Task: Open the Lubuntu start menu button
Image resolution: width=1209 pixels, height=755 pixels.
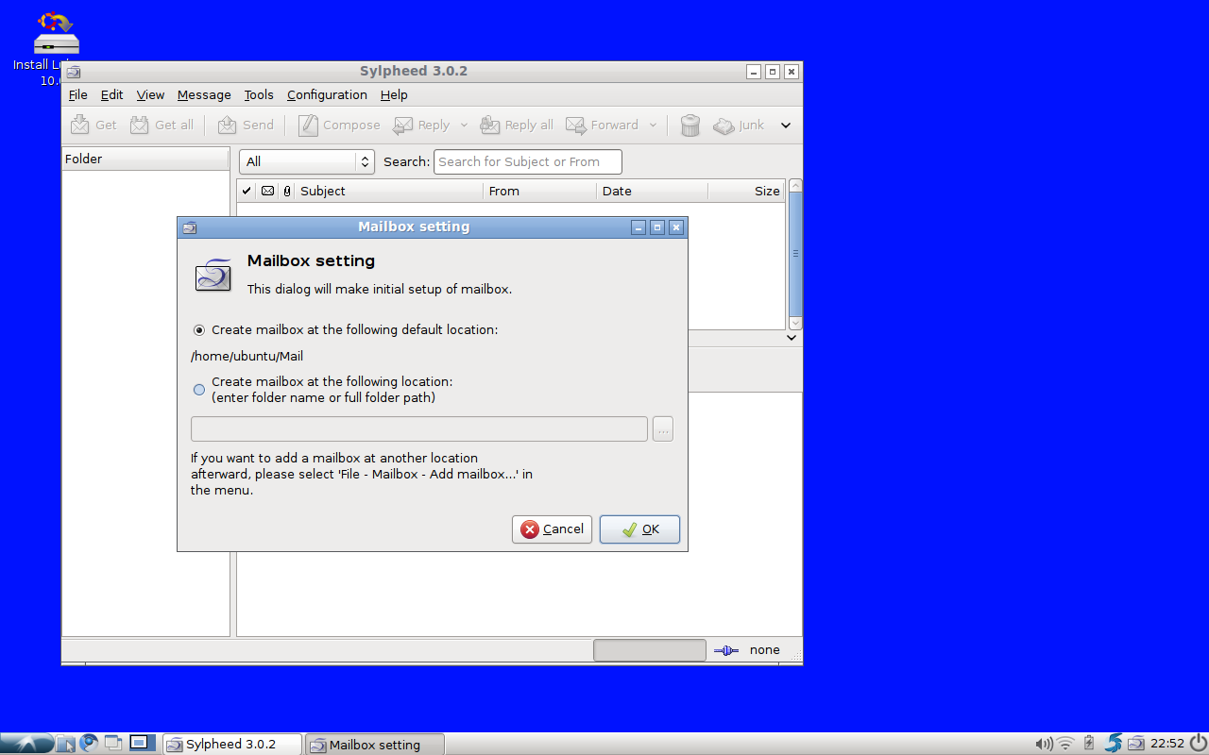Action: [x=26, y=744]
